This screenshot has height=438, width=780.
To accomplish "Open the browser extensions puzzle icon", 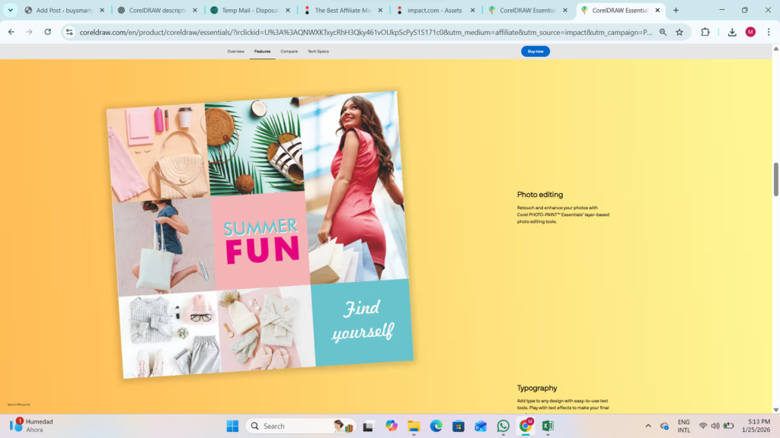I will (705, 32).
